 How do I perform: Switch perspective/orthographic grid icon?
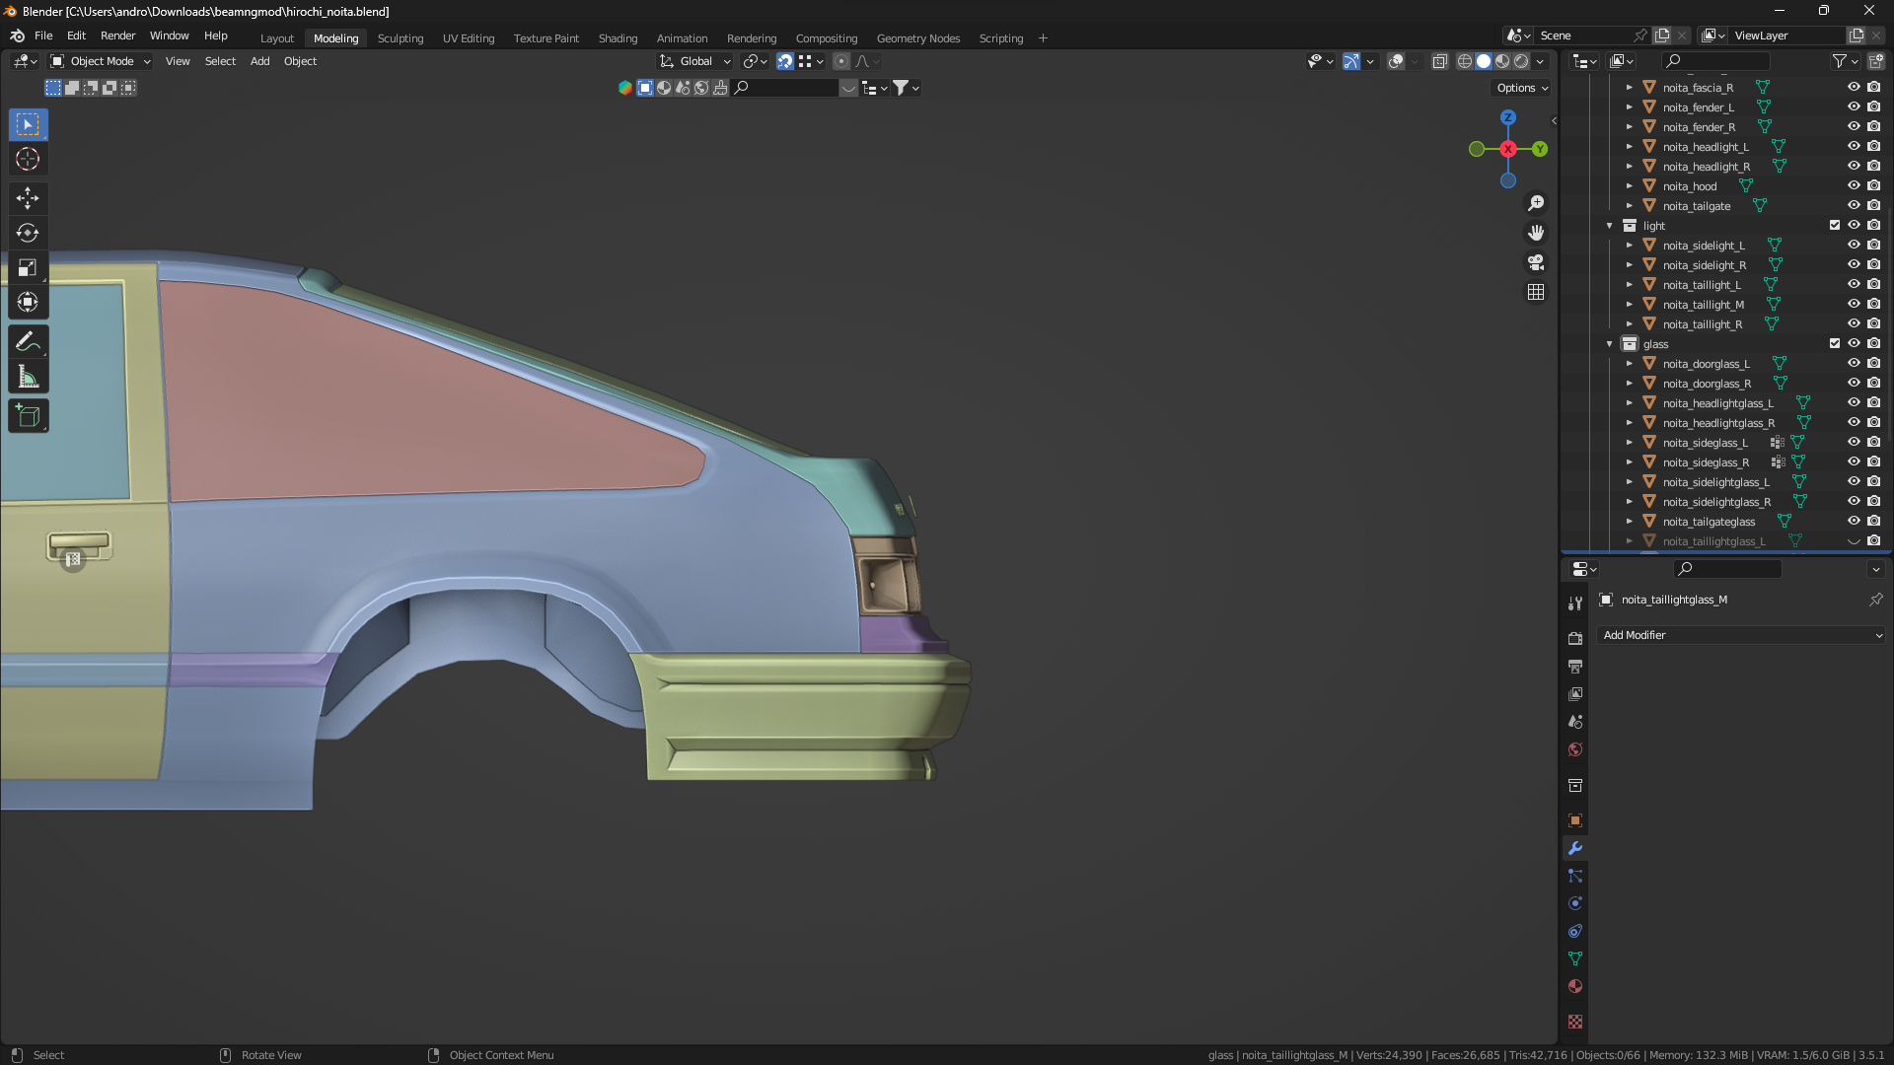pos(1536,292)
